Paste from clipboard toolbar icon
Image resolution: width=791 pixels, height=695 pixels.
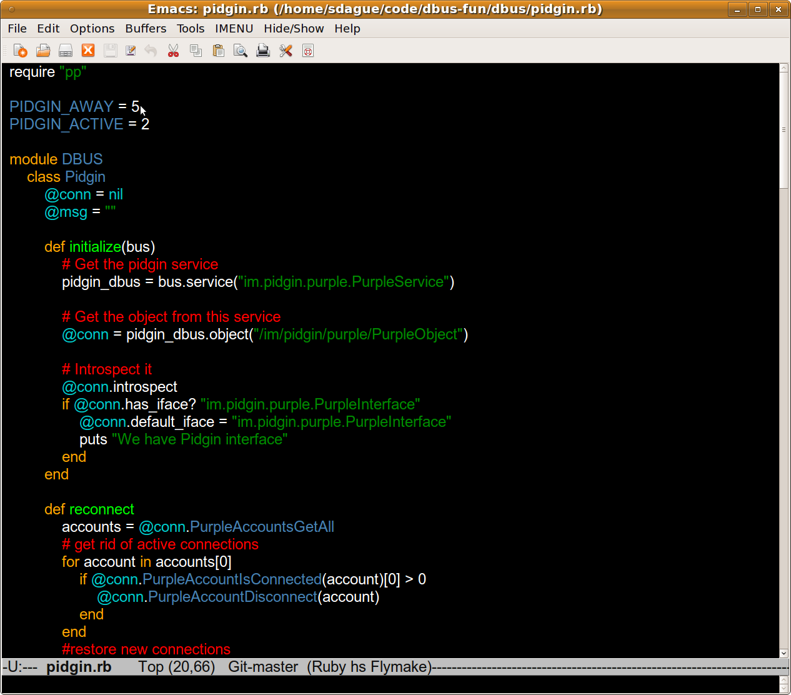coord(218,51)
